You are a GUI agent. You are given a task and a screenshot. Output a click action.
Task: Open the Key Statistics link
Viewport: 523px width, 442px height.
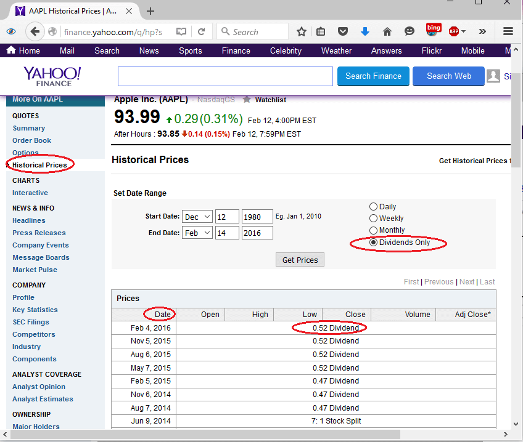point(35,310)
